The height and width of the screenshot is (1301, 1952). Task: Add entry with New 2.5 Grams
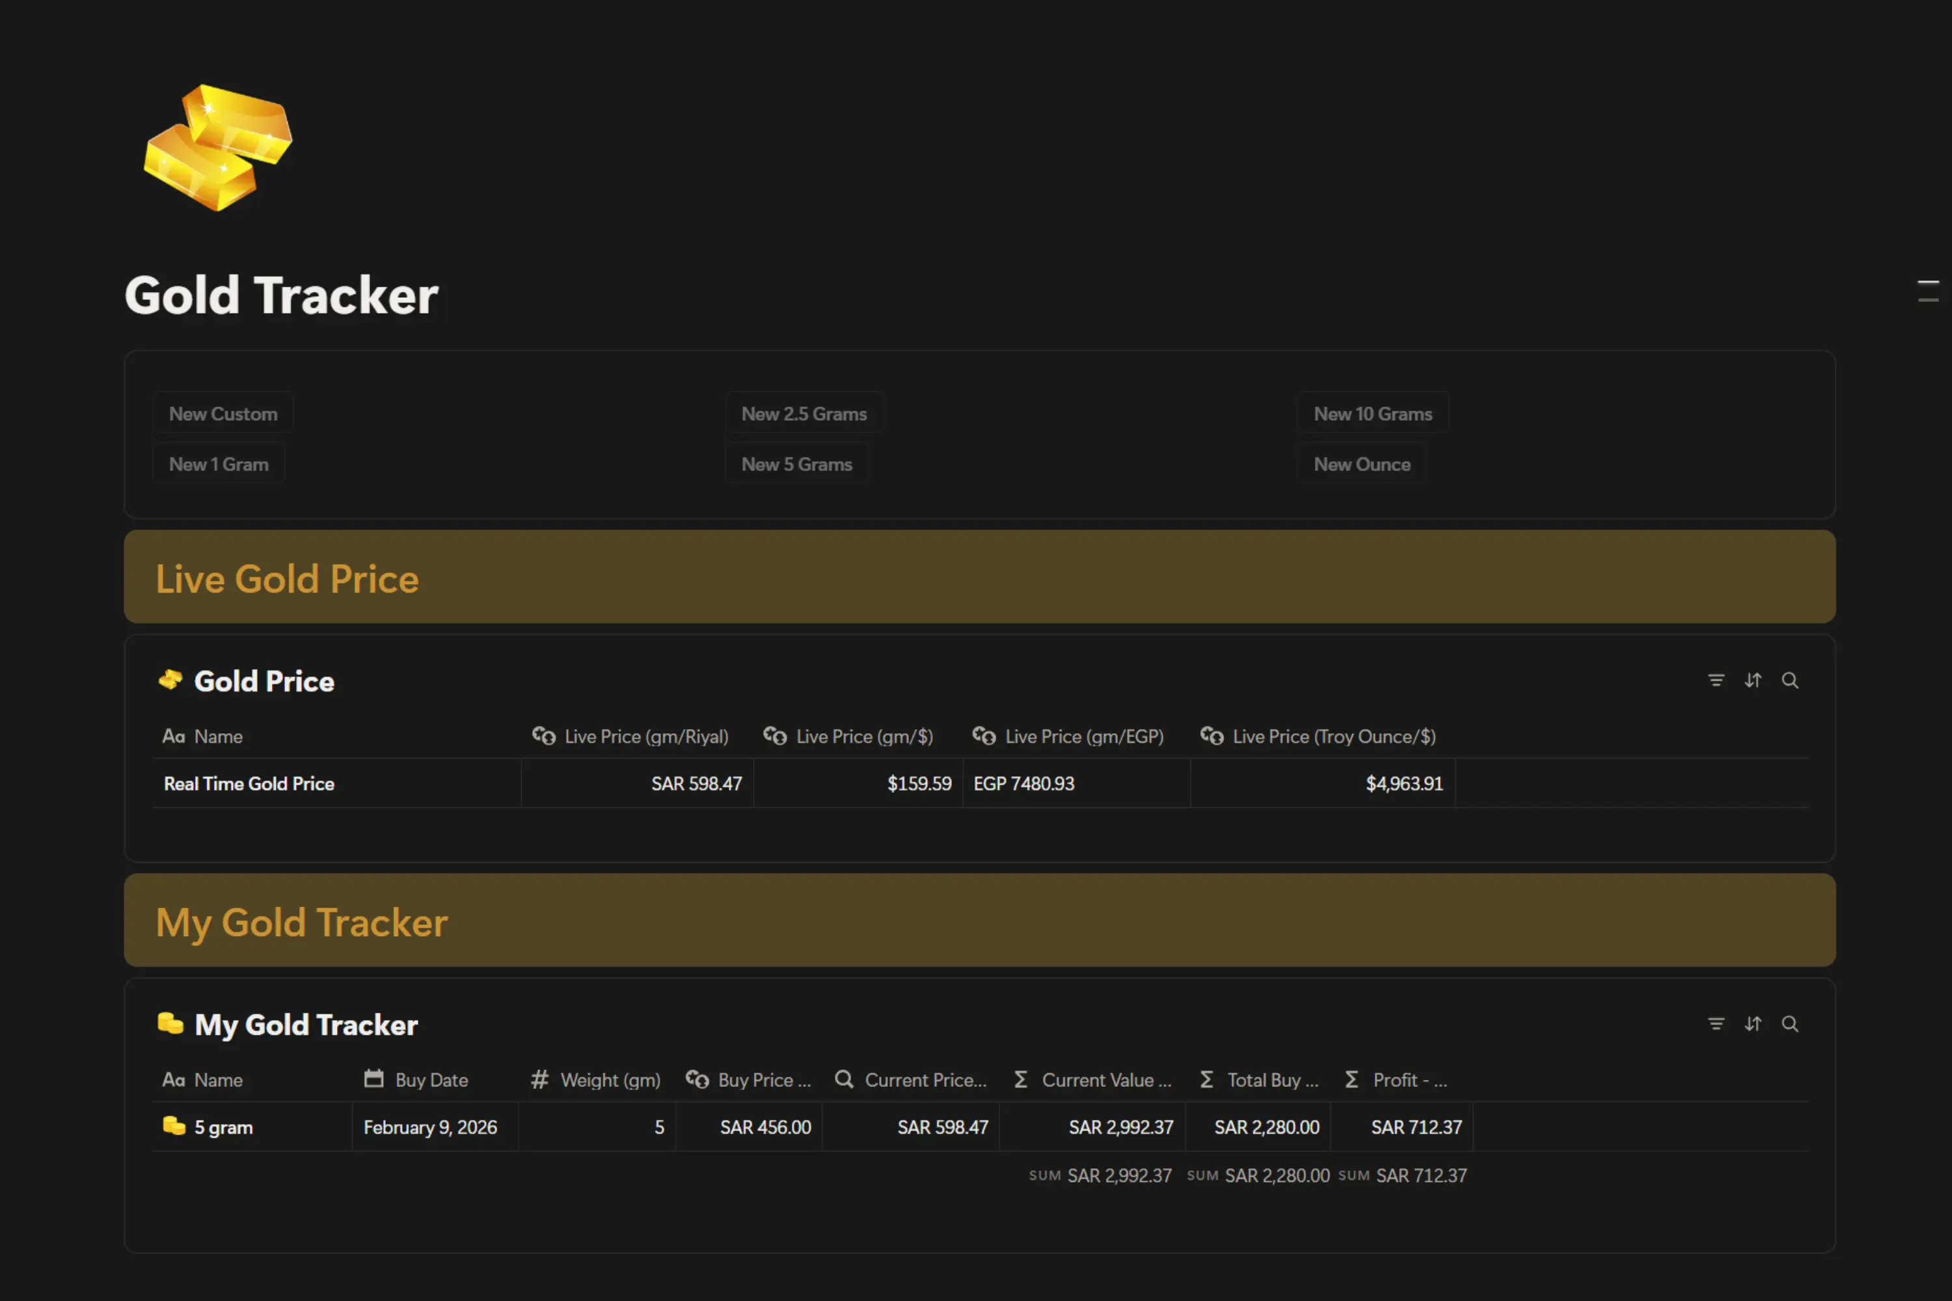pyautogui.click(x=804, y=413)
